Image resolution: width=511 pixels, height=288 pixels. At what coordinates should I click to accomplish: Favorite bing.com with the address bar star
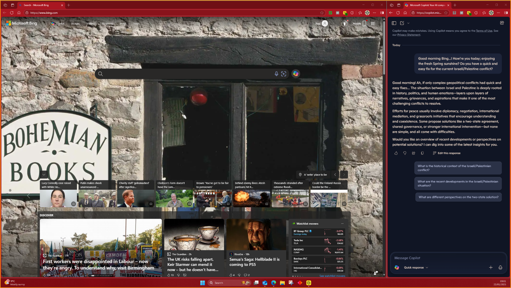[322, 13]
